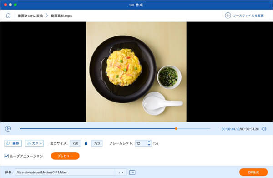Viewport: 273px width, 178px height.
Task: Open the 動画をGIFに変換 breadcrumb
Action: [30, 15]
